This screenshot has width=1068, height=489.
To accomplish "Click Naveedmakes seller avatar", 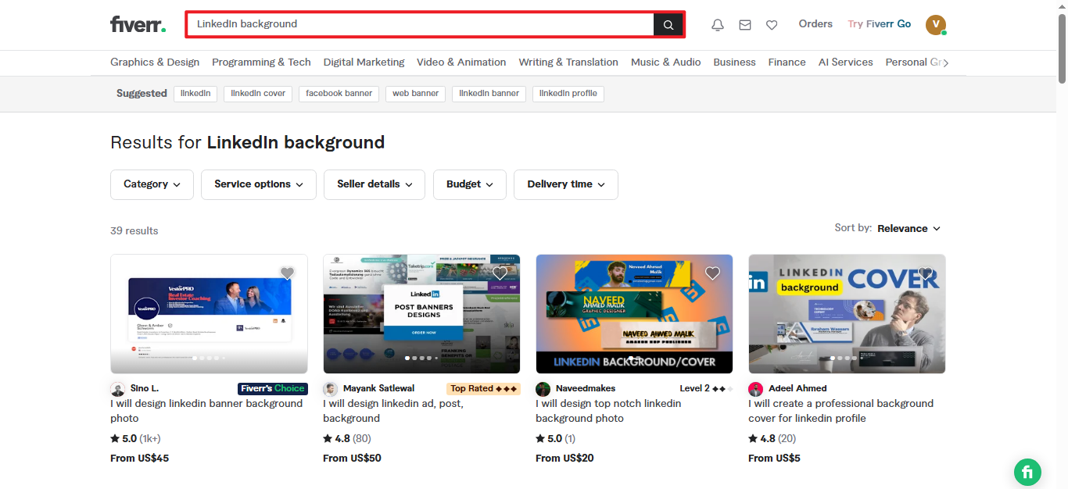I will [543, 389].
